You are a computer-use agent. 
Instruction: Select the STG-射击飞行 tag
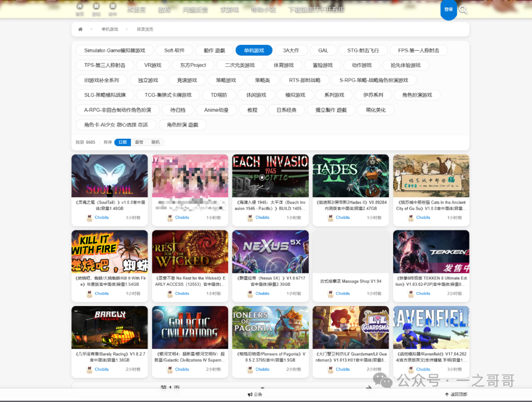click(363, 51)
